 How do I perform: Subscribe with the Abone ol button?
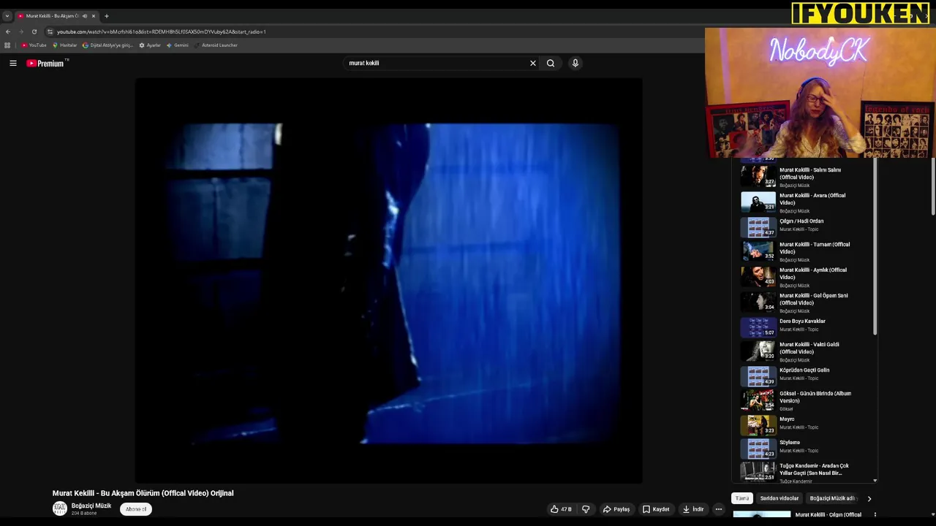pyautogui.click(x=136, y=509)
